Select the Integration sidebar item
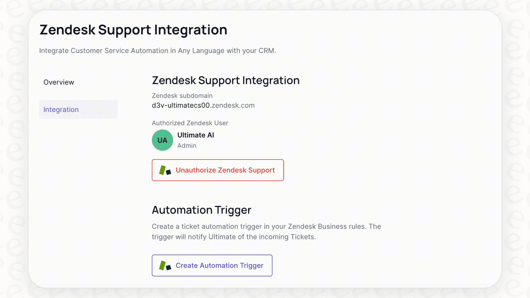Image resolution: width=530 pixels, height=298 pixels. coord(61,109)
